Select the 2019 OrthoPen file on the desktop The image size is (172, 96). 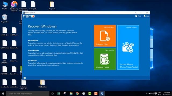coord(5,58)
